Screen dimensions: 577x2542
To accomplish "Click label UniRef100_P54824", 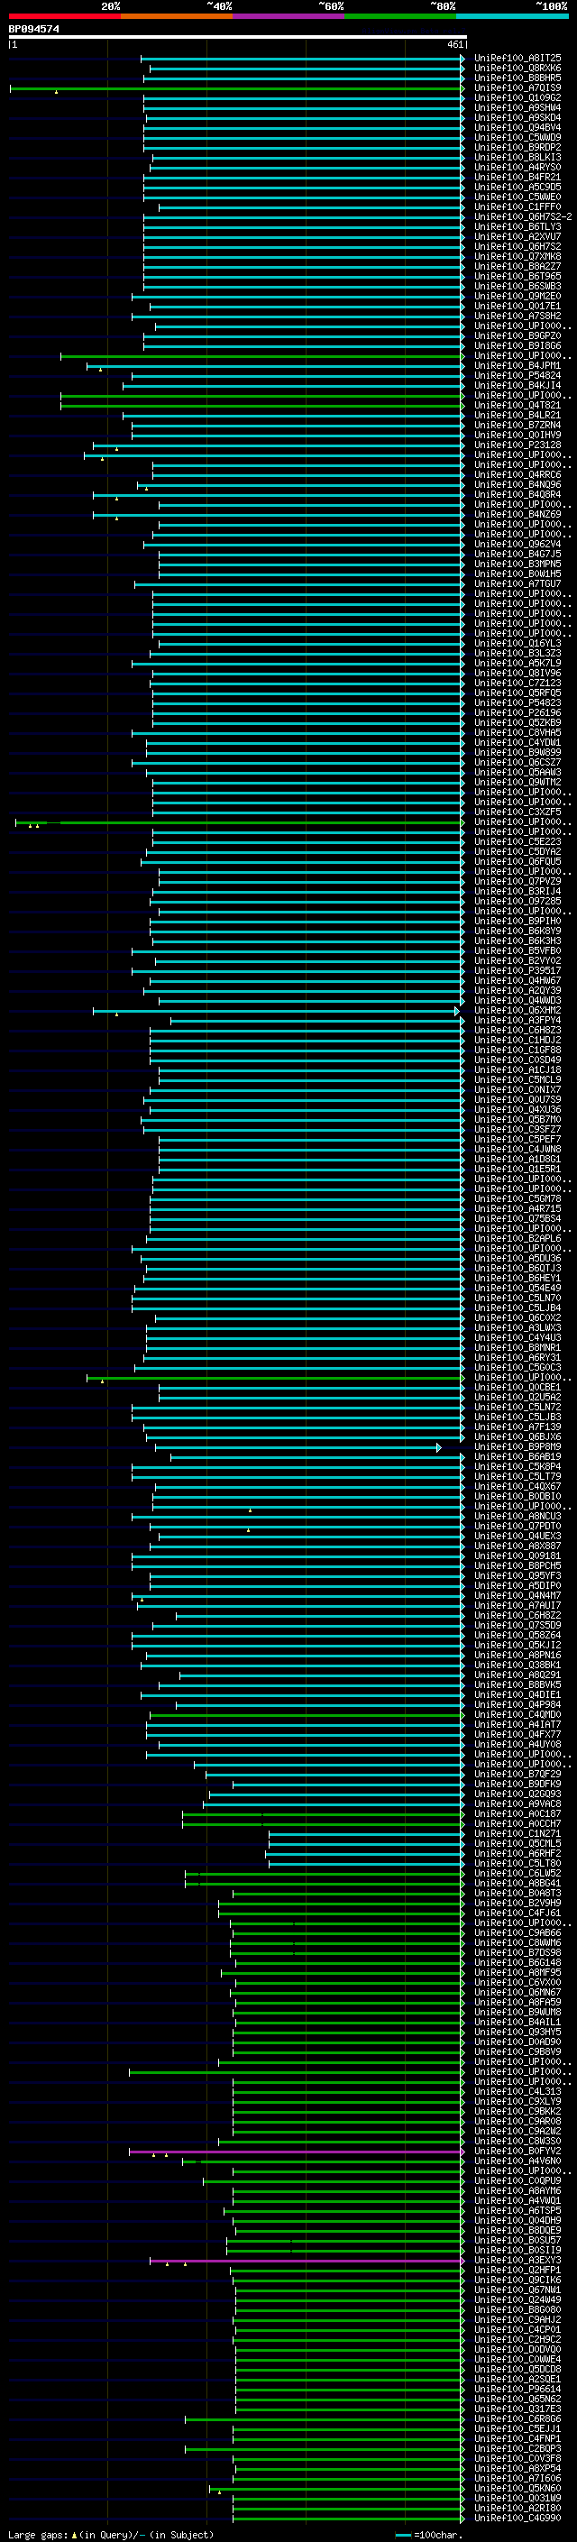I will 517,375.
